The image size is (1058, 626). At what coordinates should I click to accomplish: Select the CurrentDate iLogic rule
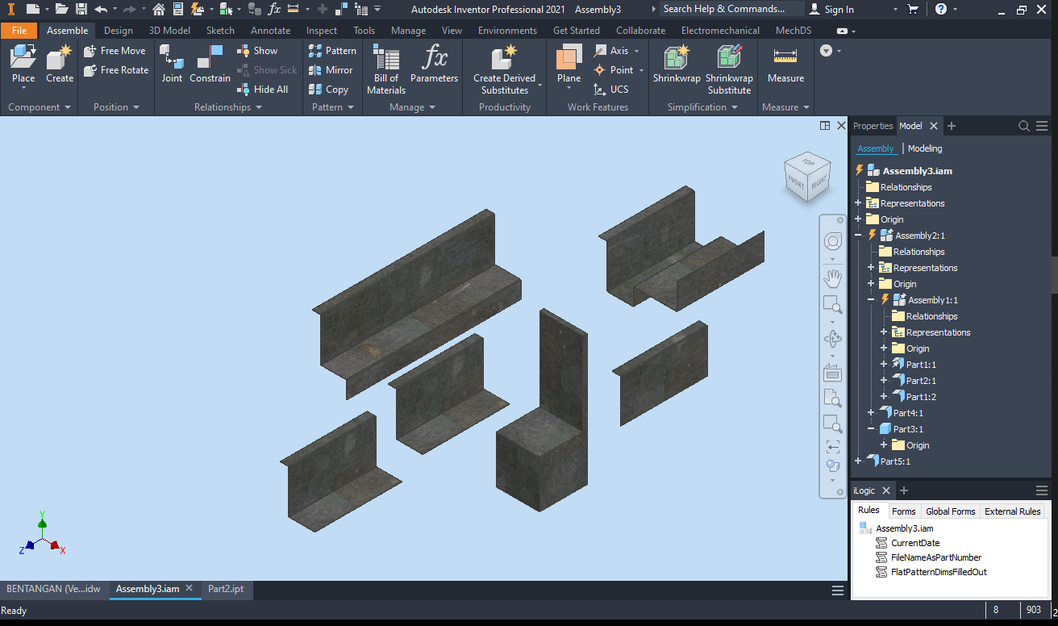click(915, 543)
